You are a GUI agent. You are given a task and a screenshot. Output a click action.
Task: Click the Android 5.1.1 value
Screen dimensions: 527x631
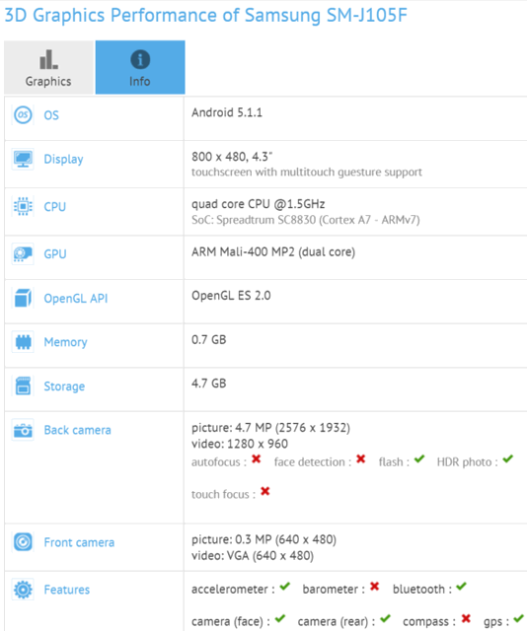point(227,112)
